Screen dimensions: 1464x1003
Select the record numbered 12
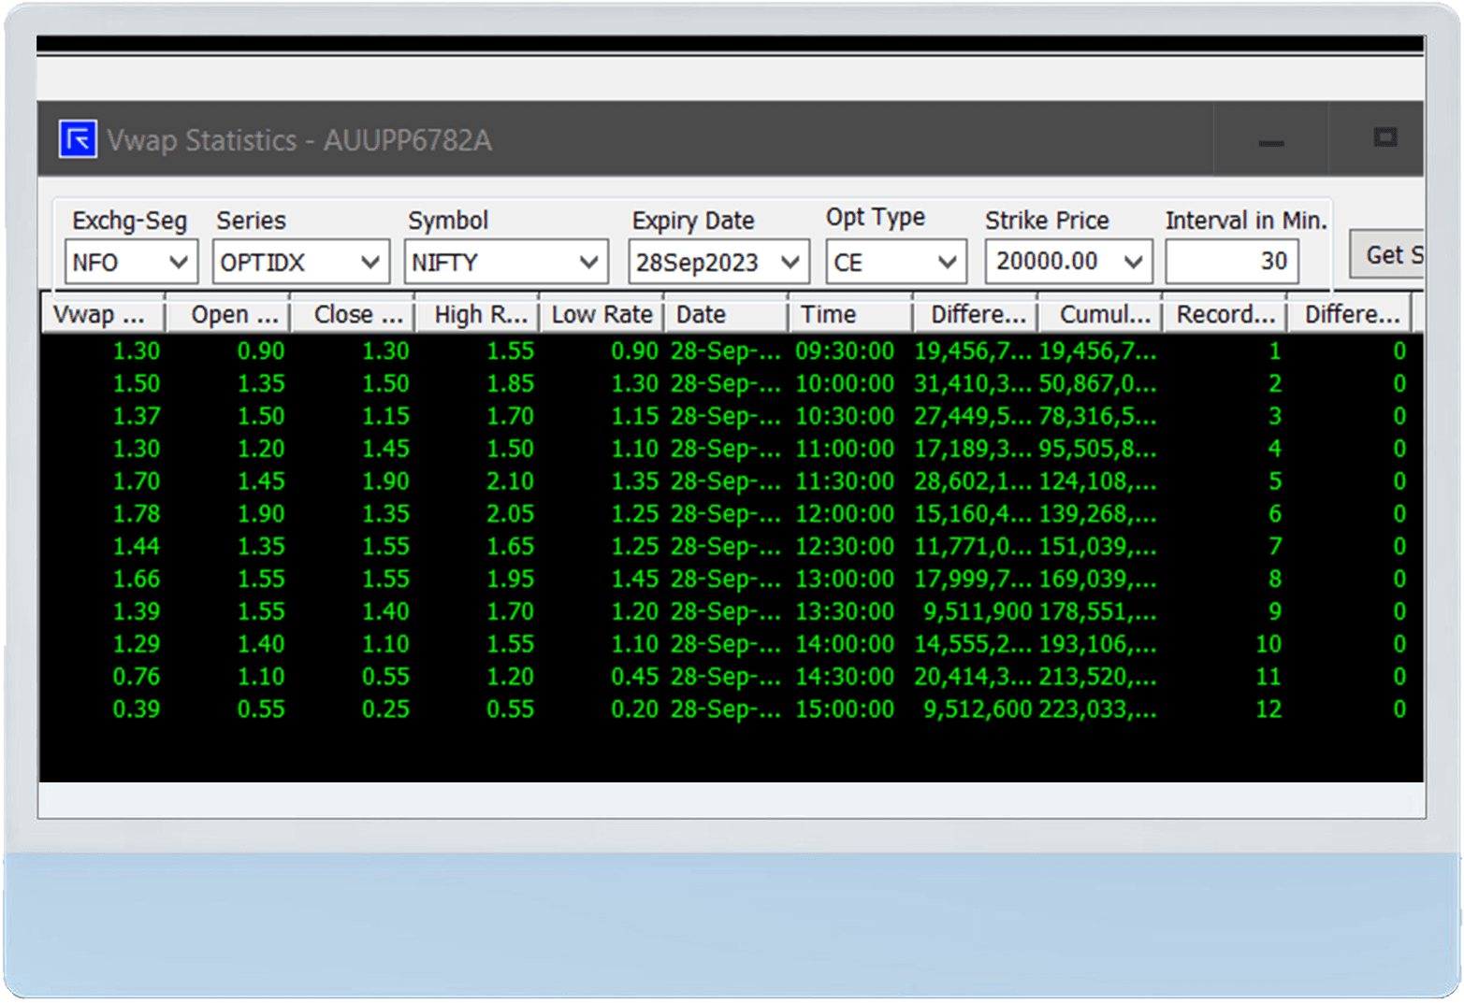click(655, 709)
